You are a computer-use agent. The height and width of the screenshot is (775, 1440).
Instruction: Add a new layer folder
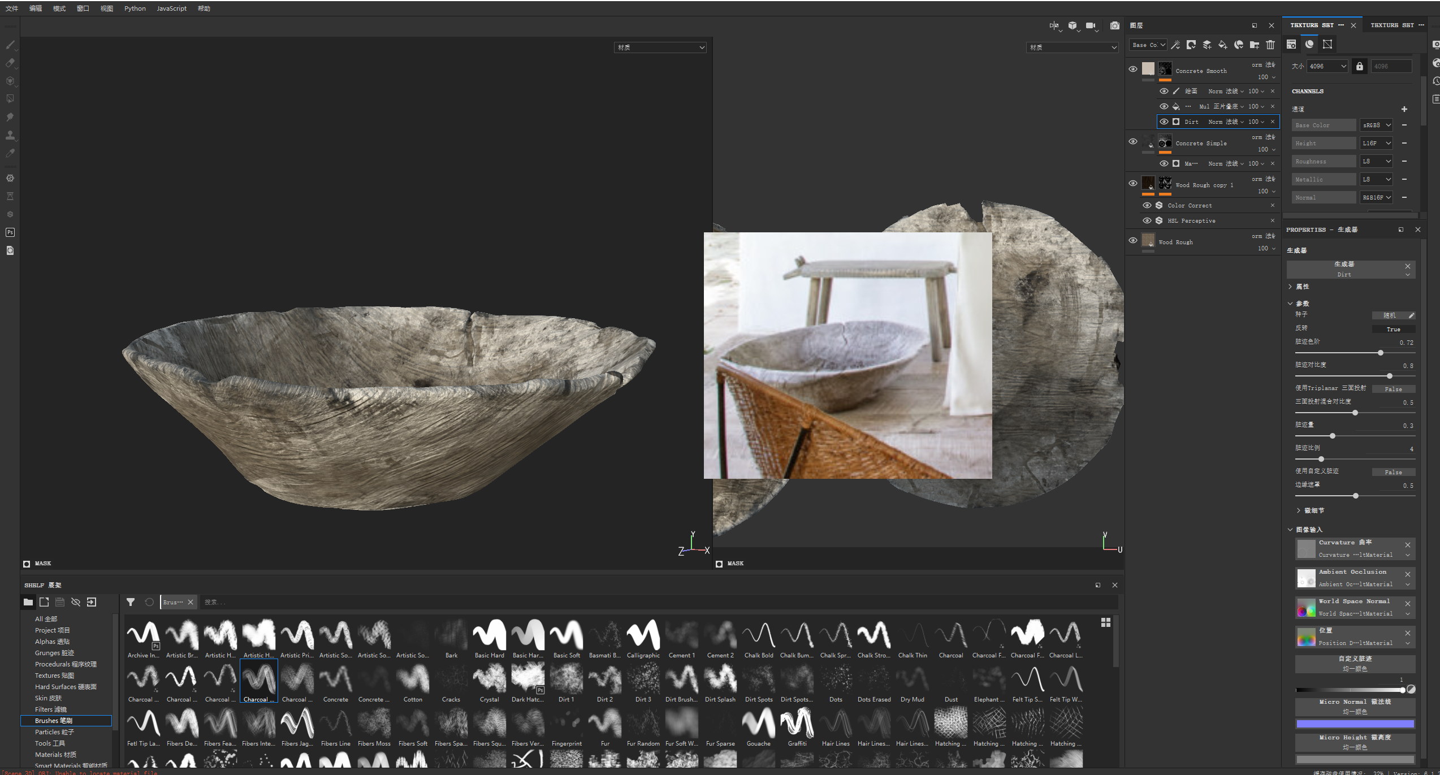(x=1254, y=45)
